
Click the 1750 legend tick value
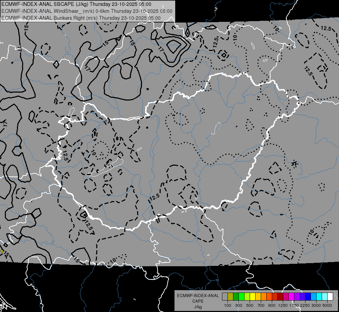click(294, 305)
